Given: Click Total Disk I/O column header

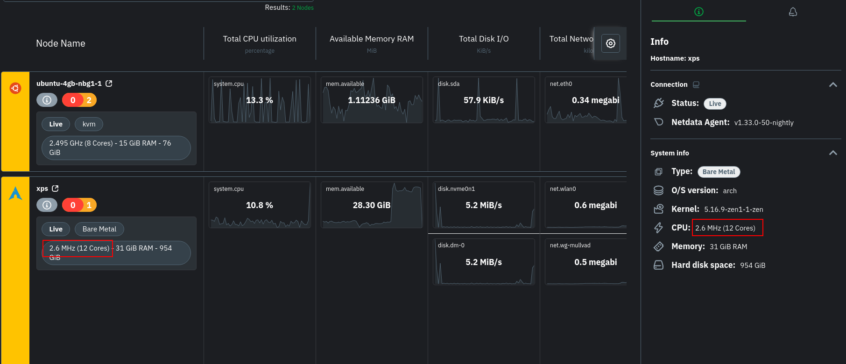Looking at the screenshot, I should point(484,39).
